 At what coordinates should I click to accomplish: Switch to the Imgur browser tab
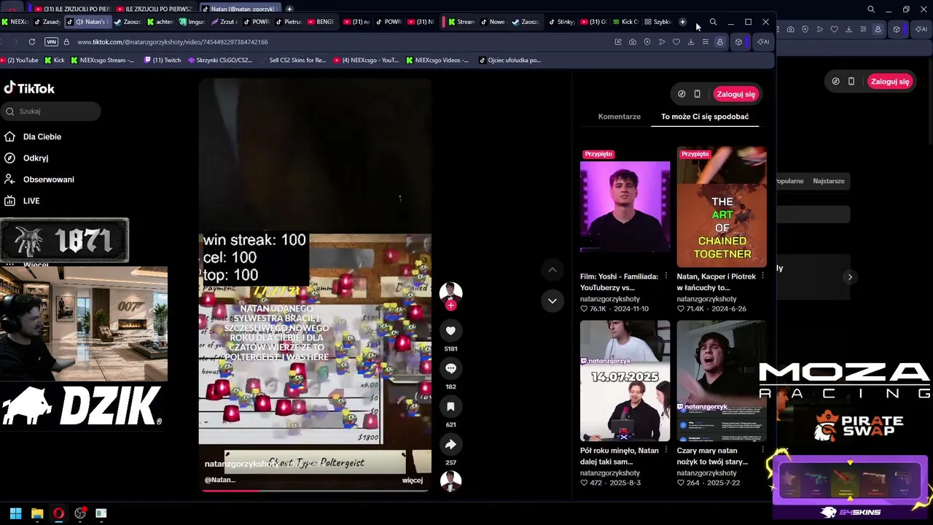(192, 22)
